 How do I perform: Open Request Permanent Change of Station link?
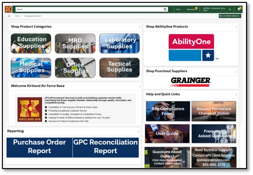pos(214,111)
